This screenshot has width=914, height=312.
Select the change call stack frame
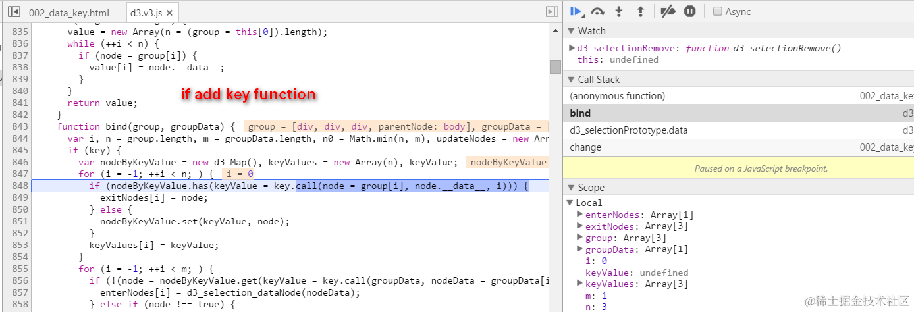[x=738, y=147]
